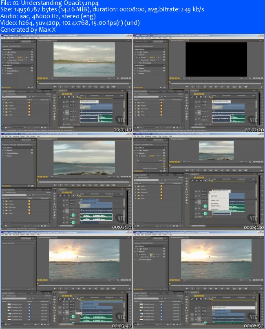This screenshot has width=265, height=329.
Task: Expand Images bin in 00:01:10 frame
Action: pos(3,106)
